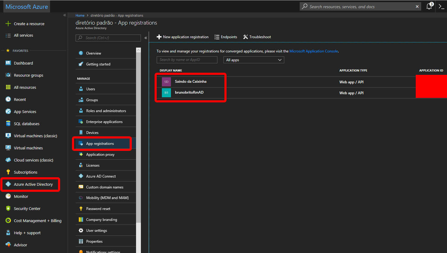The image size is (447, 253).
Task: Select Devices in the Manage menu
Action: point(106,133)
